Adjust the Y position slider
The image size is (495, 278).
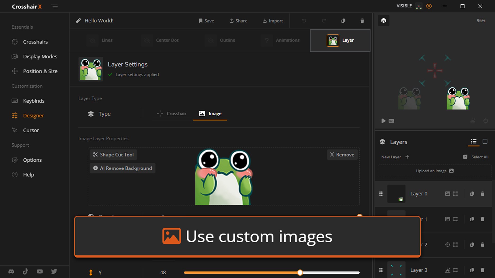tap(300, 272)
